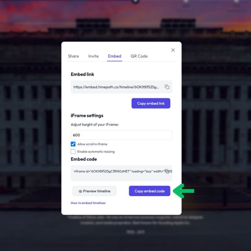
Task: Click the Copy embed code button
Action: pyautogui.click(x=149, y=191)
